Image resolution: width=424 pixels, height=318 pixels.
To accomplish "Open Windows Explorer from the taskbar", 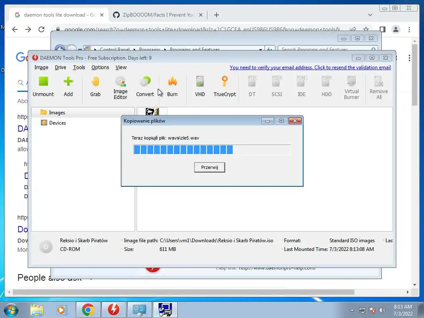I will pos(37,310).
